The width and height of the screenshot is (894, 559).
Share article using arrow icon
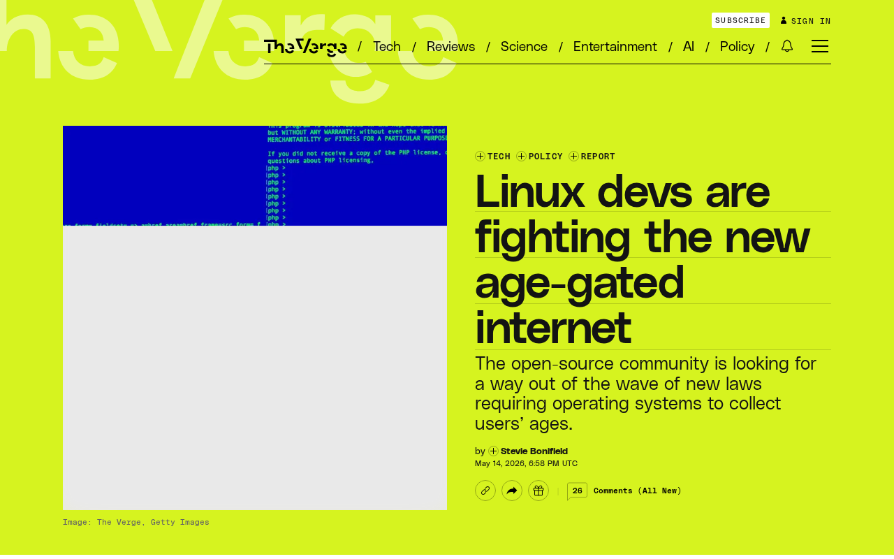point(512,491)
